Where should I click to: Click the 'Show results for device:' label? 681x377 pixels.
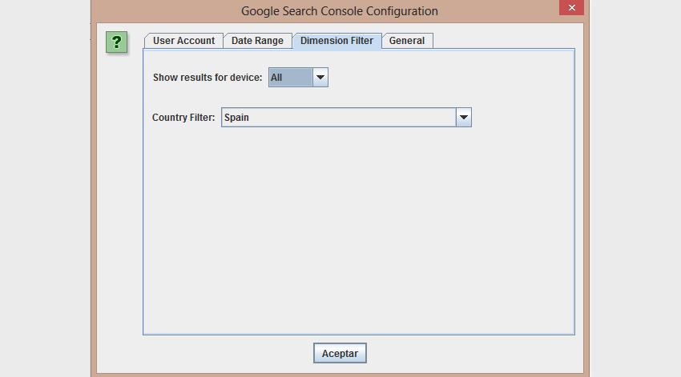coord(208,78)
